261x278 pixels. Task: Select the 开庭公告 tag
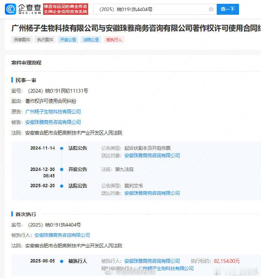click(x=68, y=40)
